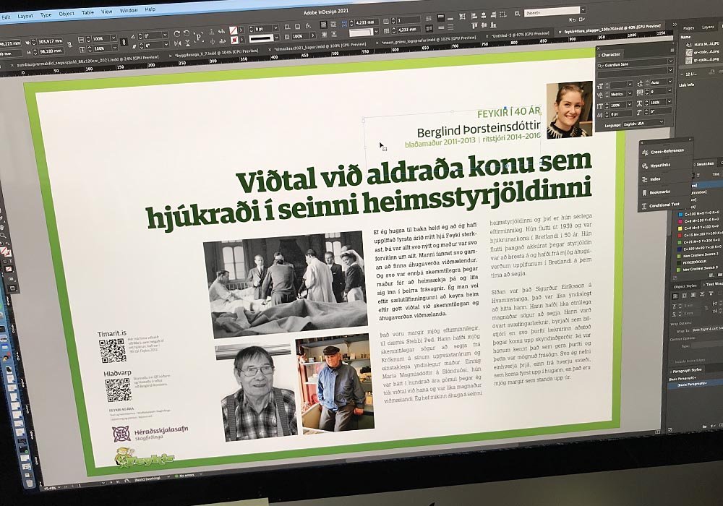The height and width of the screenshot is (506, 723).
Task: Open the kerning Metrics dropdown
Action: (x=630, y=93)
